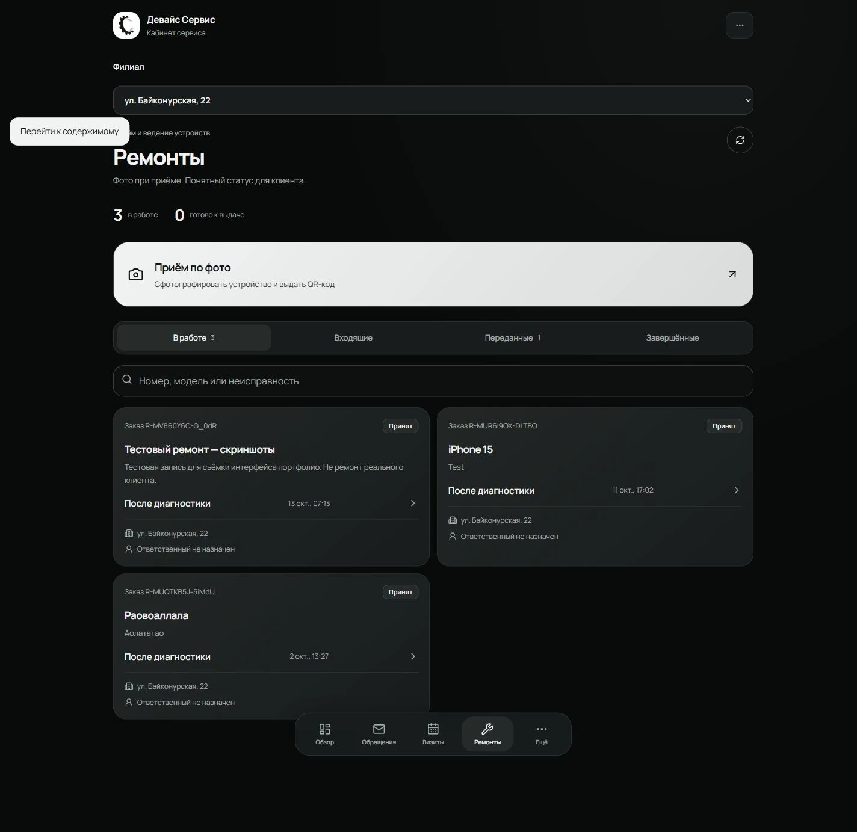
Task: Click person icon on Раовоаллала card
Action: 129,703
